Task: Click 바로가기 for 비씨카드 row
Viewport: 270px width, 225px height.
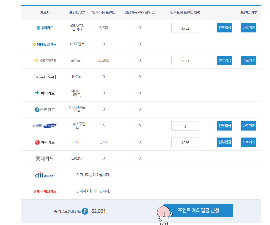Action: (249, 142)
